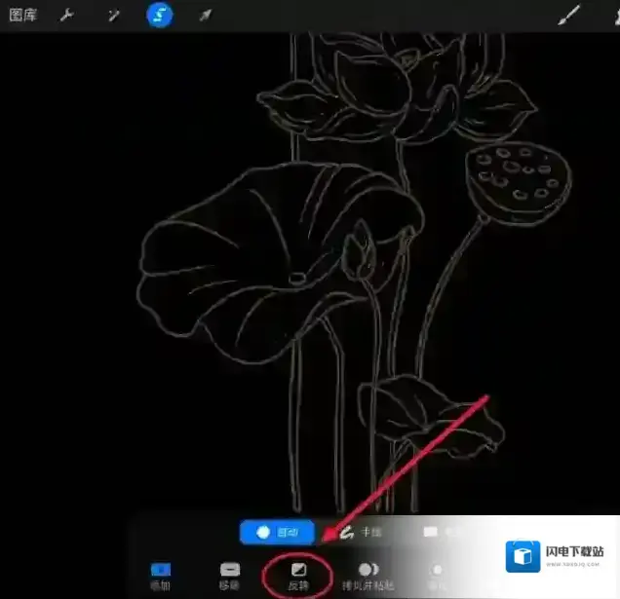This screenshot has height=599, width=620.
Task: Select the Brush tool at top right
Action: [x=568, y=16]
